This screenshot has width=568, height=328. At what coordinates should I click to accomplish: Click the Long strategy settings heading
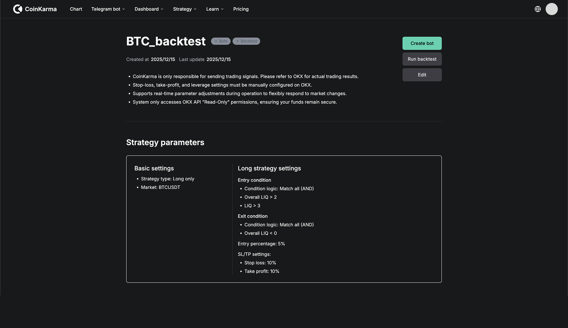(x=269, y=168)
